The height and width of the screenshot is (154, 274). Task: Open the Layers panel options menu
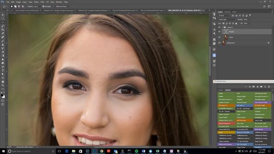272,12
